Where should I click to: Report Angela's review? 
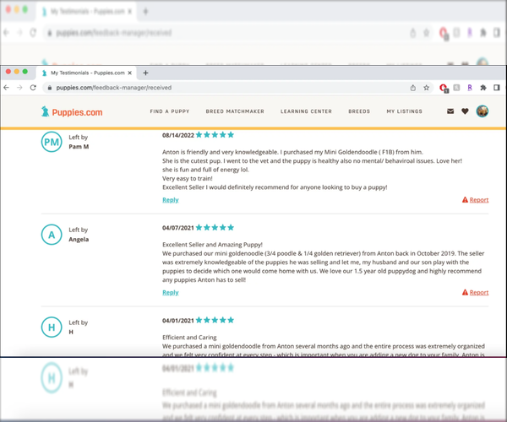476,292
